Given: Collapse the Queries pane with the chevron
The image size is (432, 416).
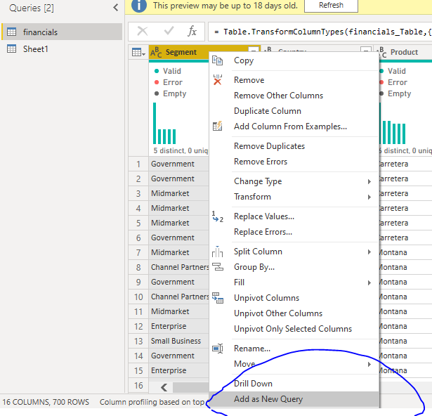Looking at the screenshot, I should (116, 8).
